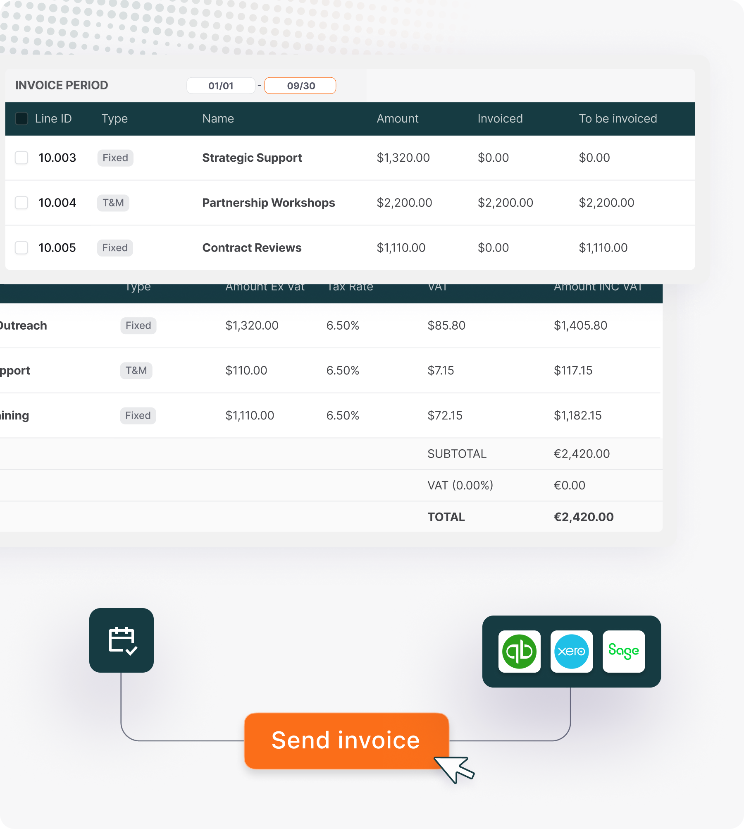
Task: Click the Amount column header
Action: (398, 119)
